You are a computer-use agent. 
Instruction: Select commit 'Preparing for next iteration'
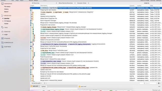tap(96, 10)
